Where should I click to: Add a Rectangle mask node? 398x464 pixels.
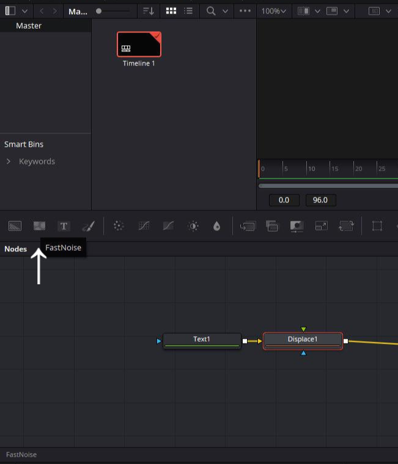[377, 226]
